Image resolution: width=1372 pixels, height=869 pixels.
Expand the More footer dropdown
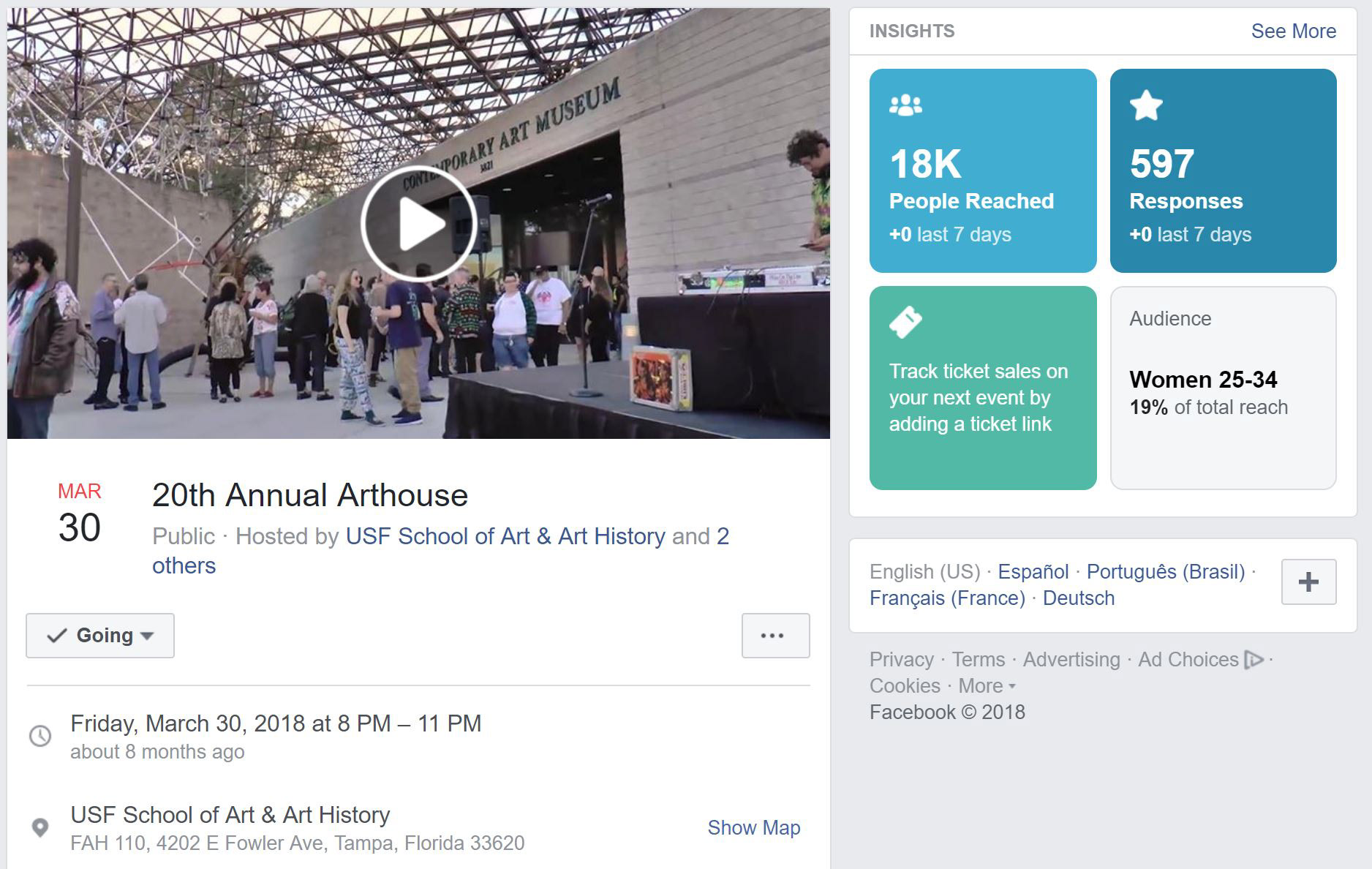click(x=987, y=686)
